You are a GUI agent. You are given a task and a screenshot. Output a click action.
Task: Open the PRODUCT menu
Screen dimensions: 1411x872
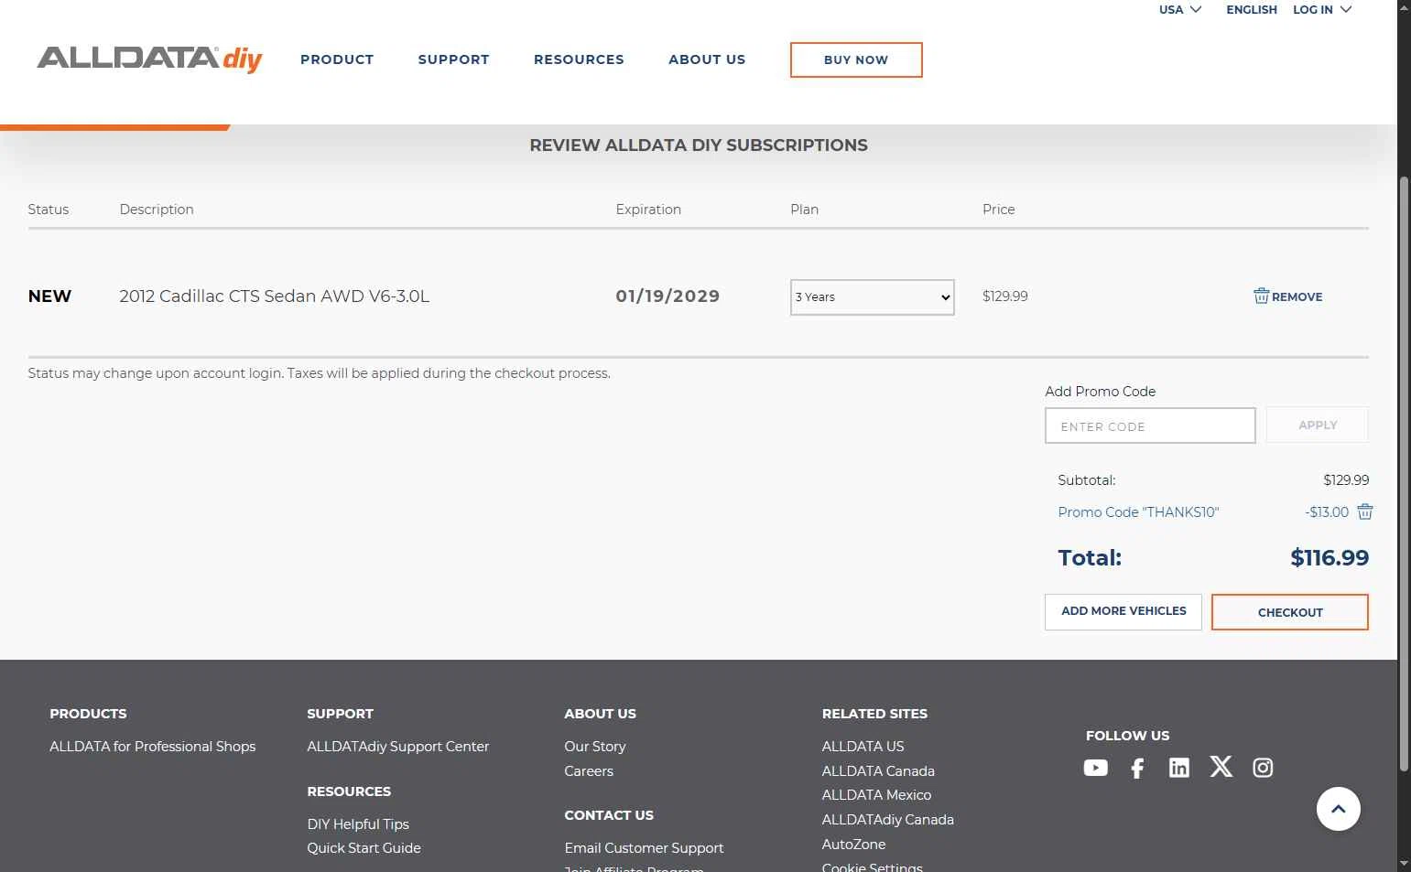[x=337, y=59]
